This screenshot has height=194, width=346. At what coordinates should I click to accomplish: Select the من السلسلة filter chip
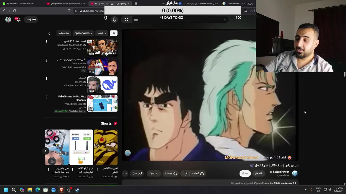(102, 33)
